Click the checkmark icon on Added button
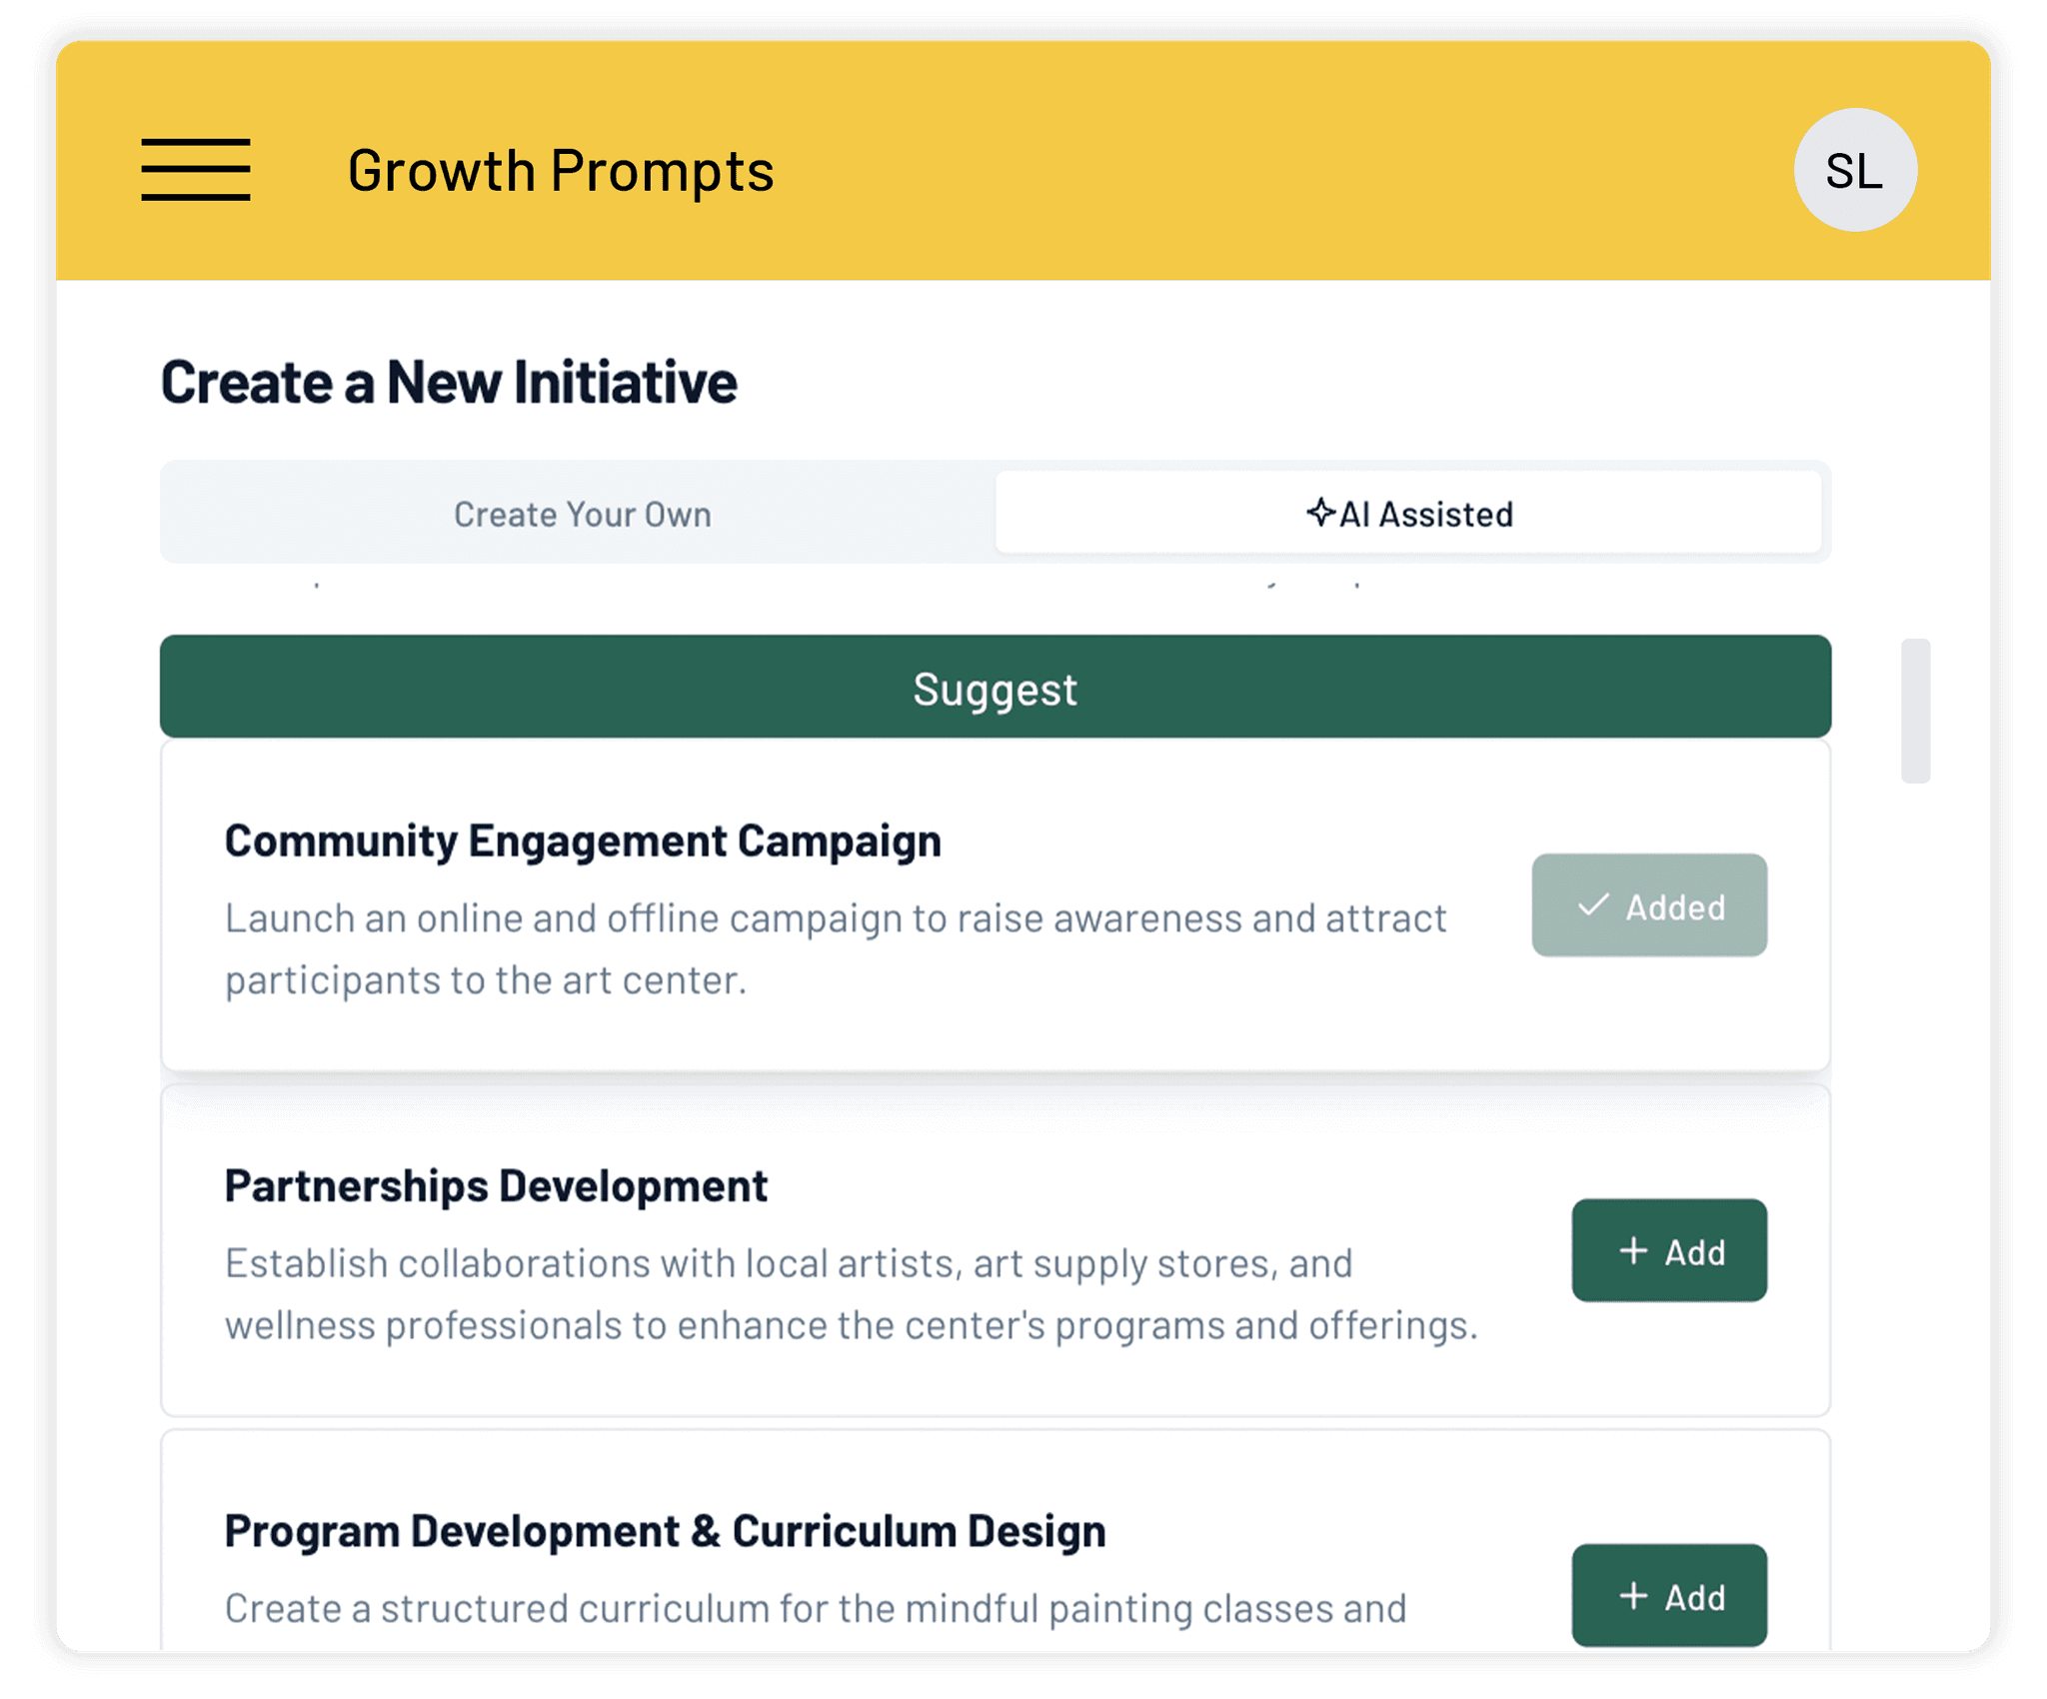 (x=1593, y=905)
